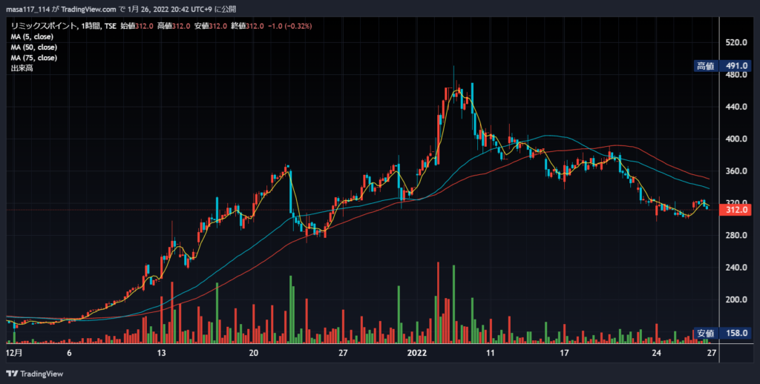760x384 pixels.
Task: Click the 480.0 price axis label
Action: (736, 75)
